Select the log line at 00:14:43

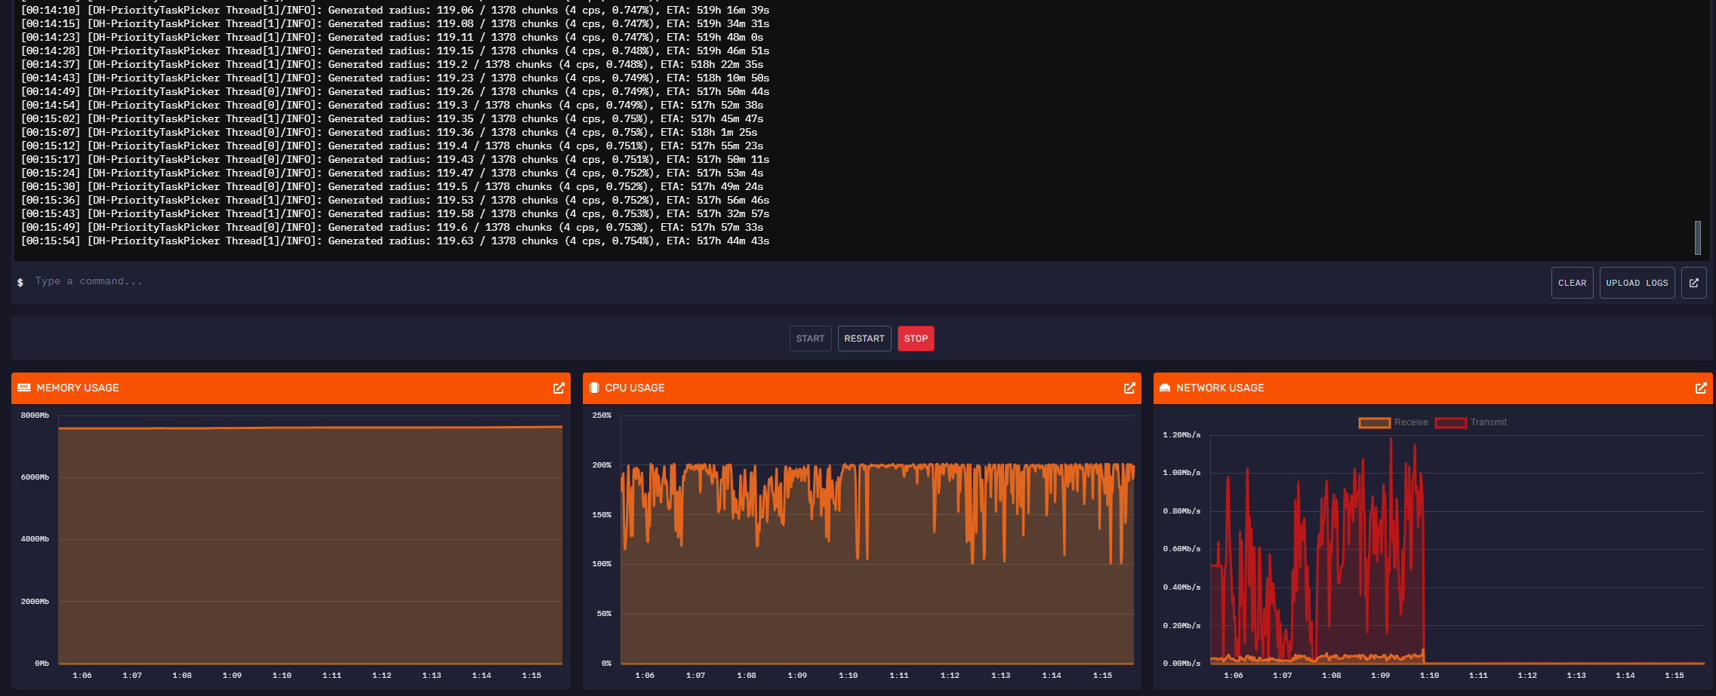[x=396, y=78]
